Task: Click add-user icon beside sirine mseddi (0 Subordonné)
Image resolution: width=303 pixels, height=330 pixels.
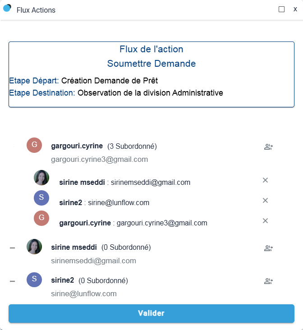Action: coord(268,248)
